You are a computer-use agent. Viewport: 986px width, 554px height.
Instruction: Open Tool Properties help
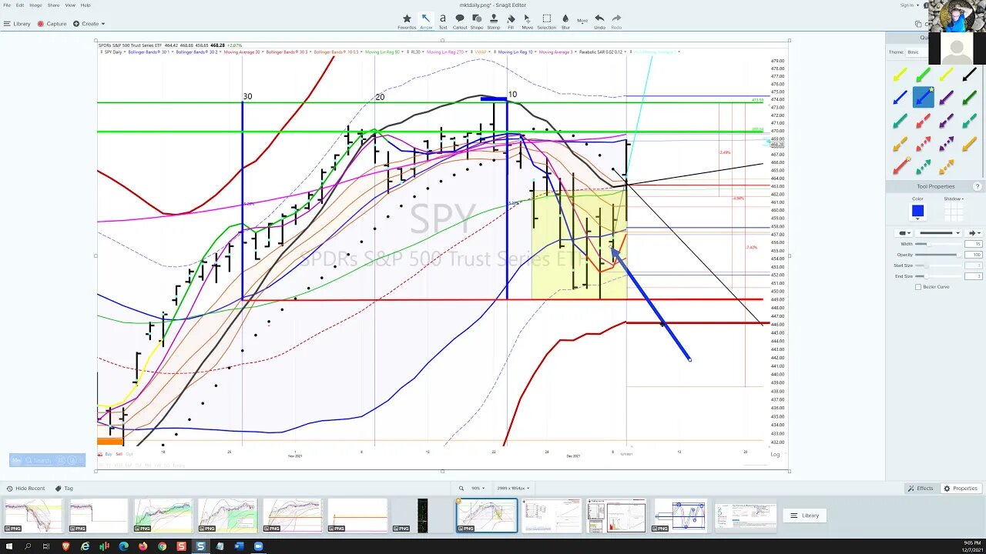click(x=978, y=186)
